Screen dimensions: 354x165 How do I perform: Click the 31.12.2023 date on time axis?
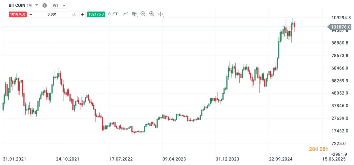click(227, 159)
